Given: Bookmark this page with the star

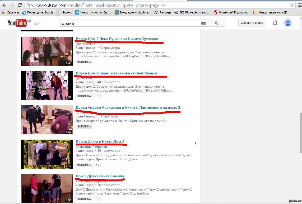Looking at the screenshot, I should (292, 5).
